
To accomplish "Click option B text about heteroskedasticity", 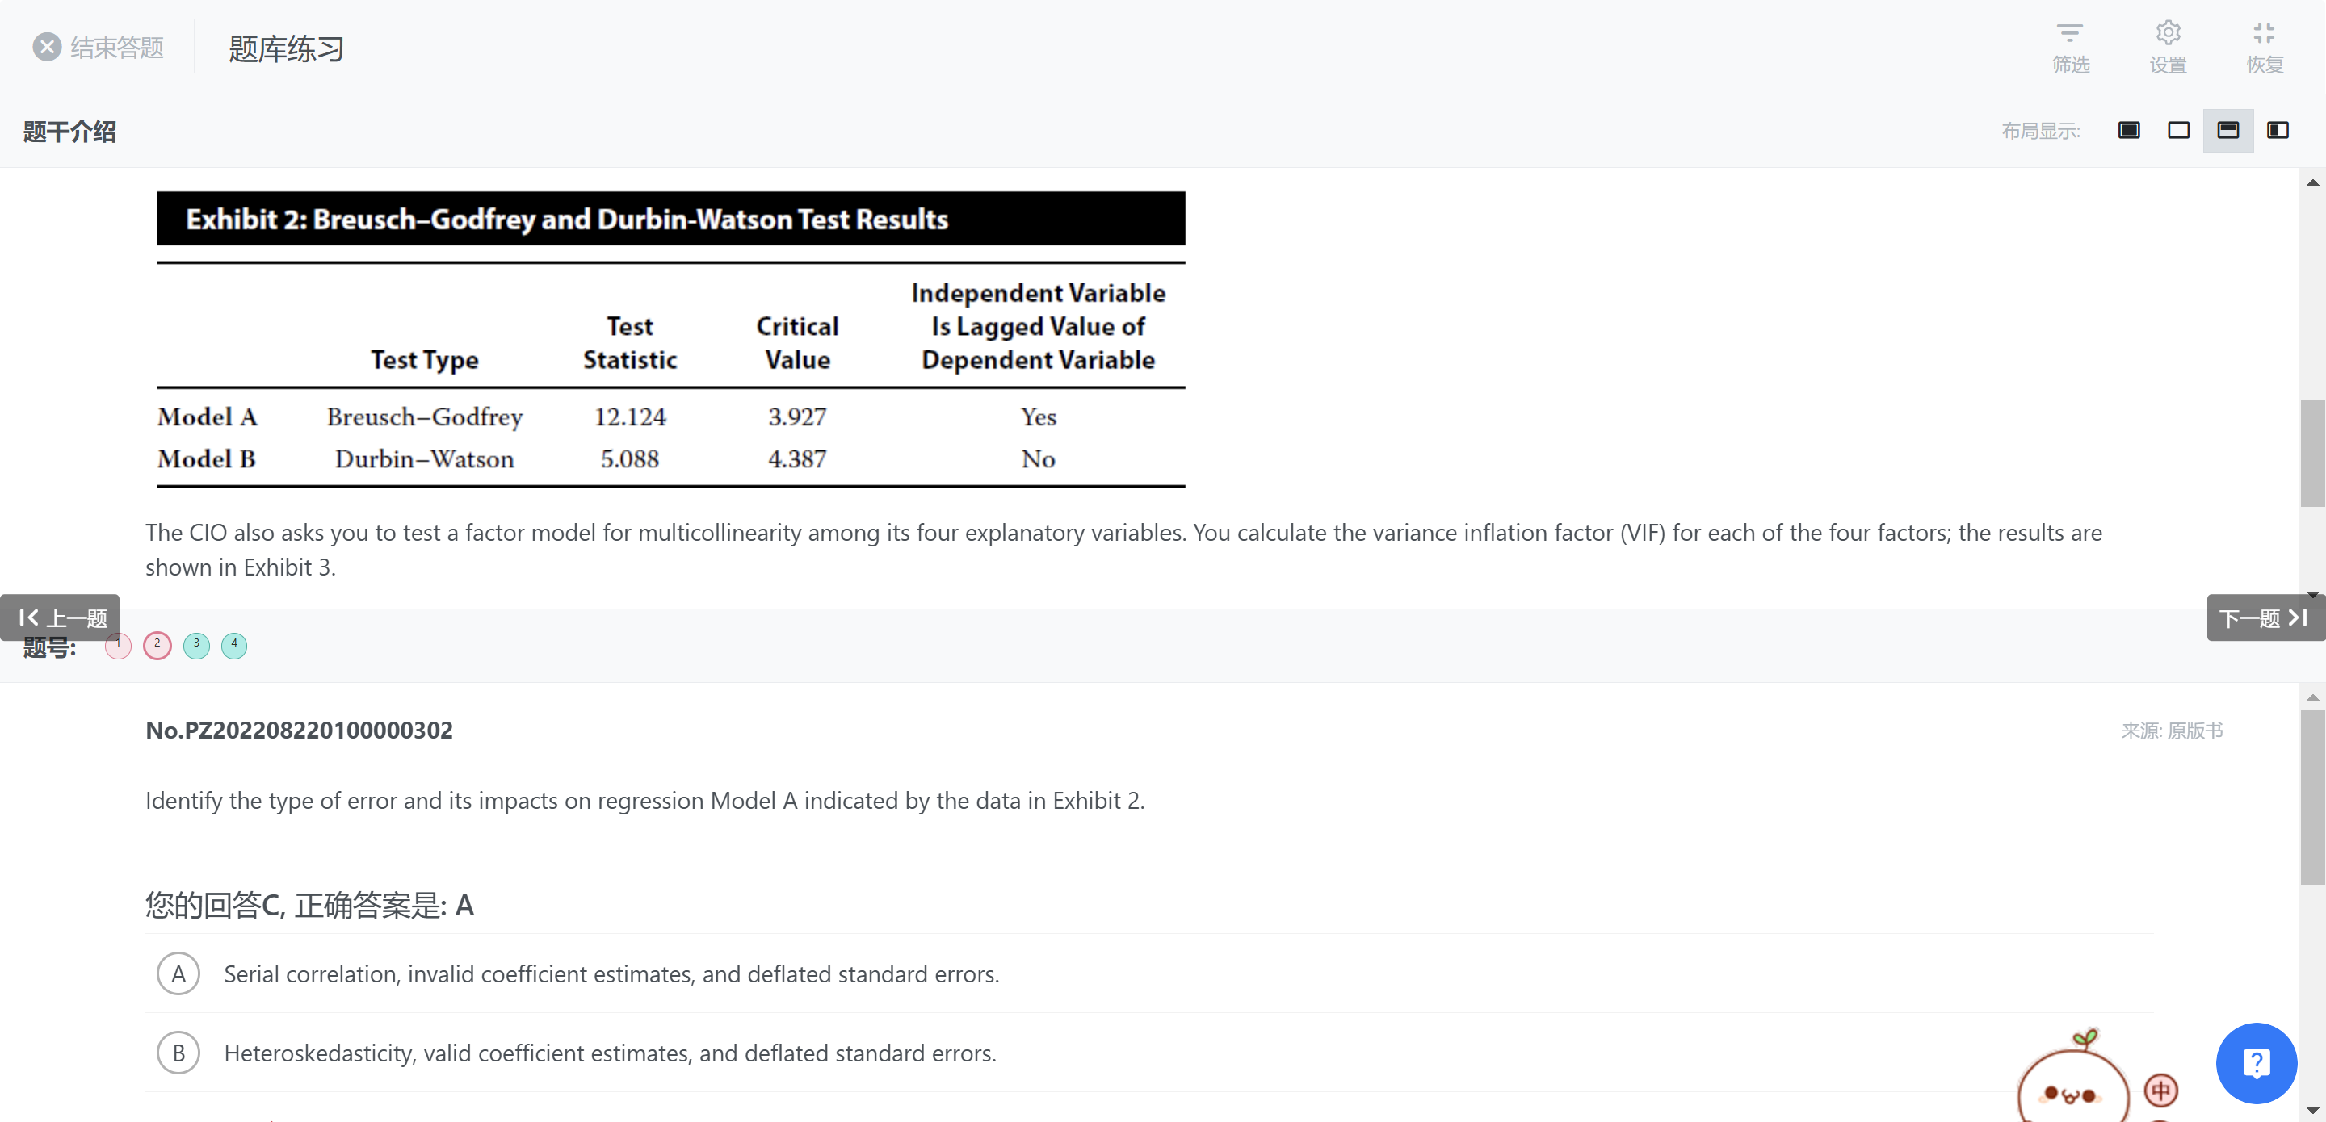I will 610,1053.
